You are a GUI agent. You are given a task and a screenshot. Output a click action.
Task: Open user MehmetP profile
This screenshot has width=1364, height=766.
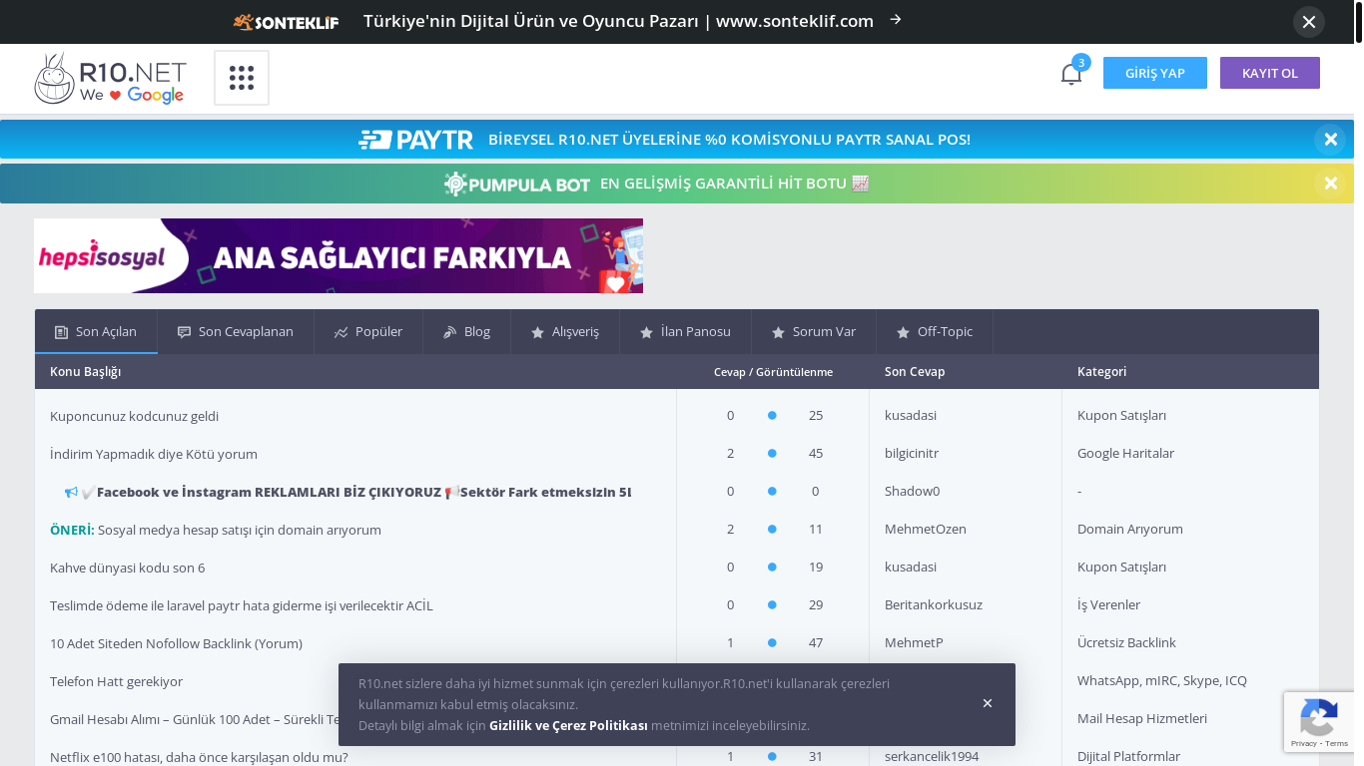coord(914,642)
